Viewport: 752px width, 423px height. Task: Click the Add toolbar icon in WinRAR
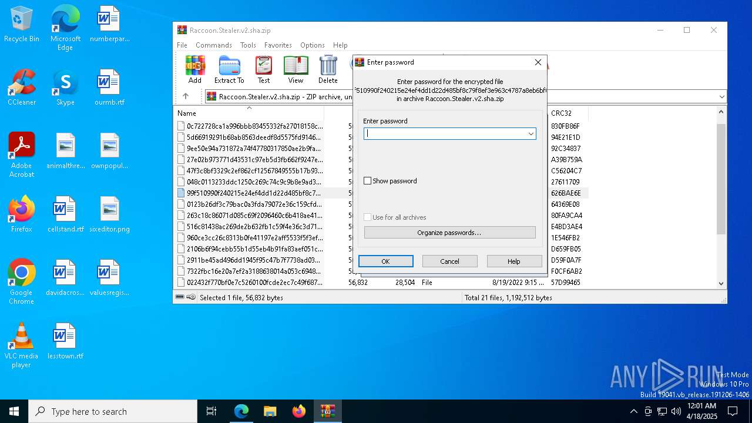[x=195, y=70]
